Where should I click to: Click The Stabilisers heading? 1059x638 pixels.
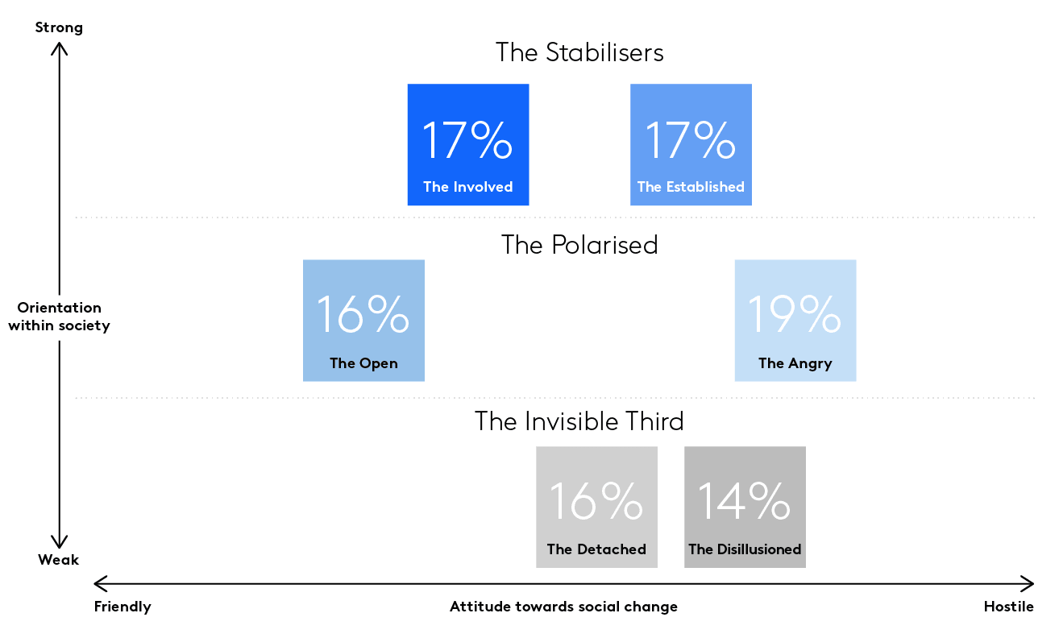[579, 52]
